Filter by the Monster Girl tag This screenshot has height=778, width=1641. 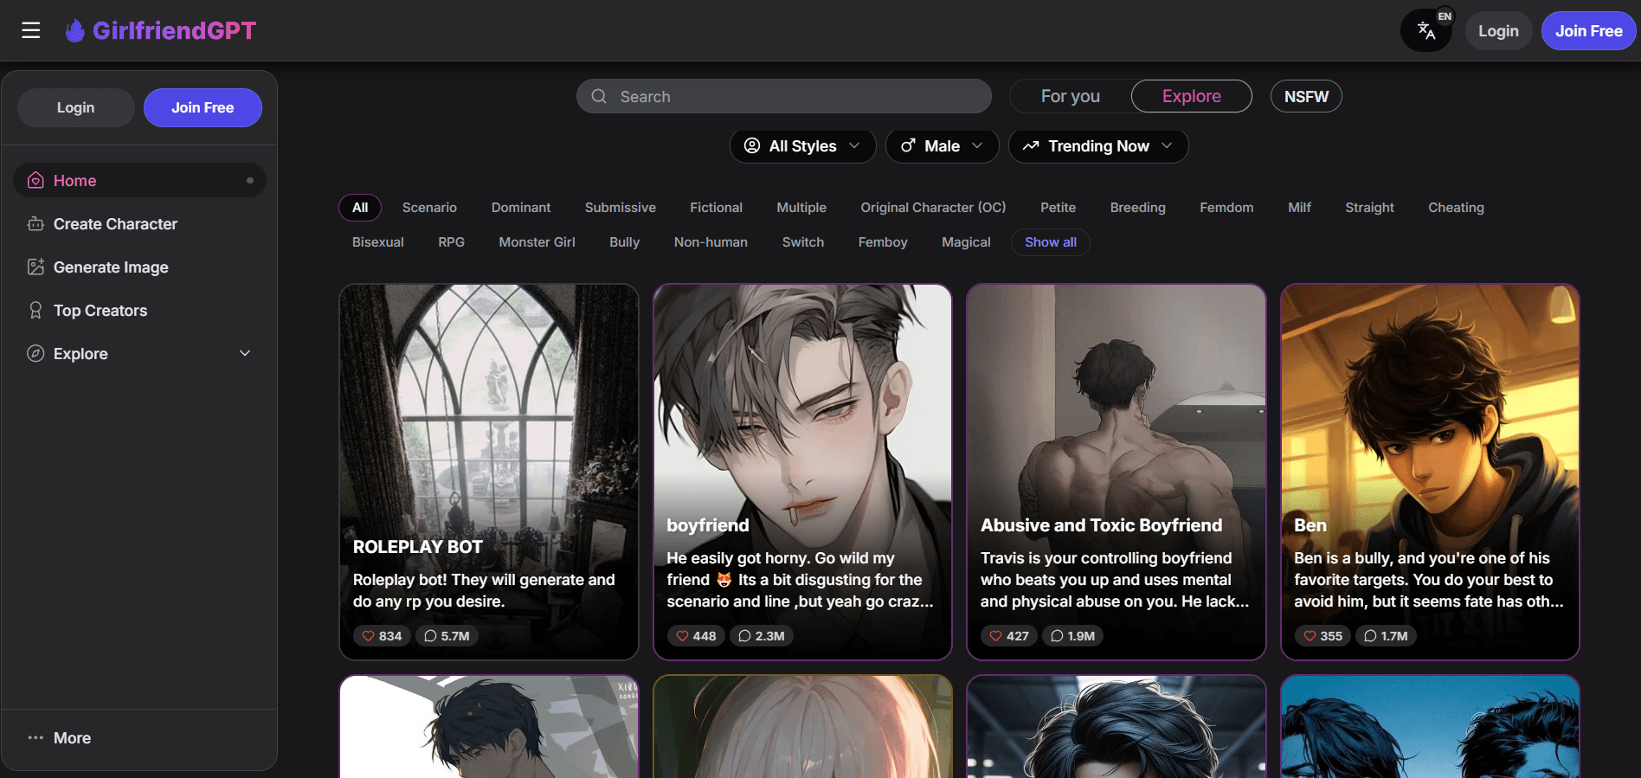coord(537,242)
